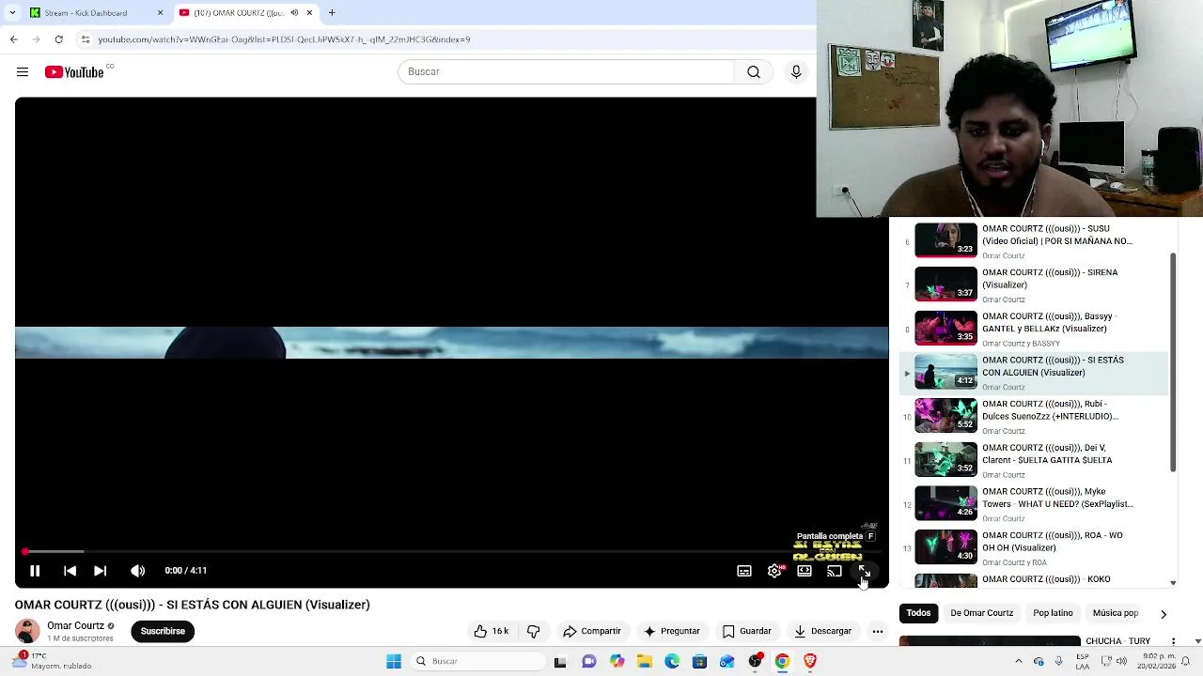The image size is (1203, 676).
Task: Close the OMAR COURTZ YouTube tab
Action: pos(309,13)
